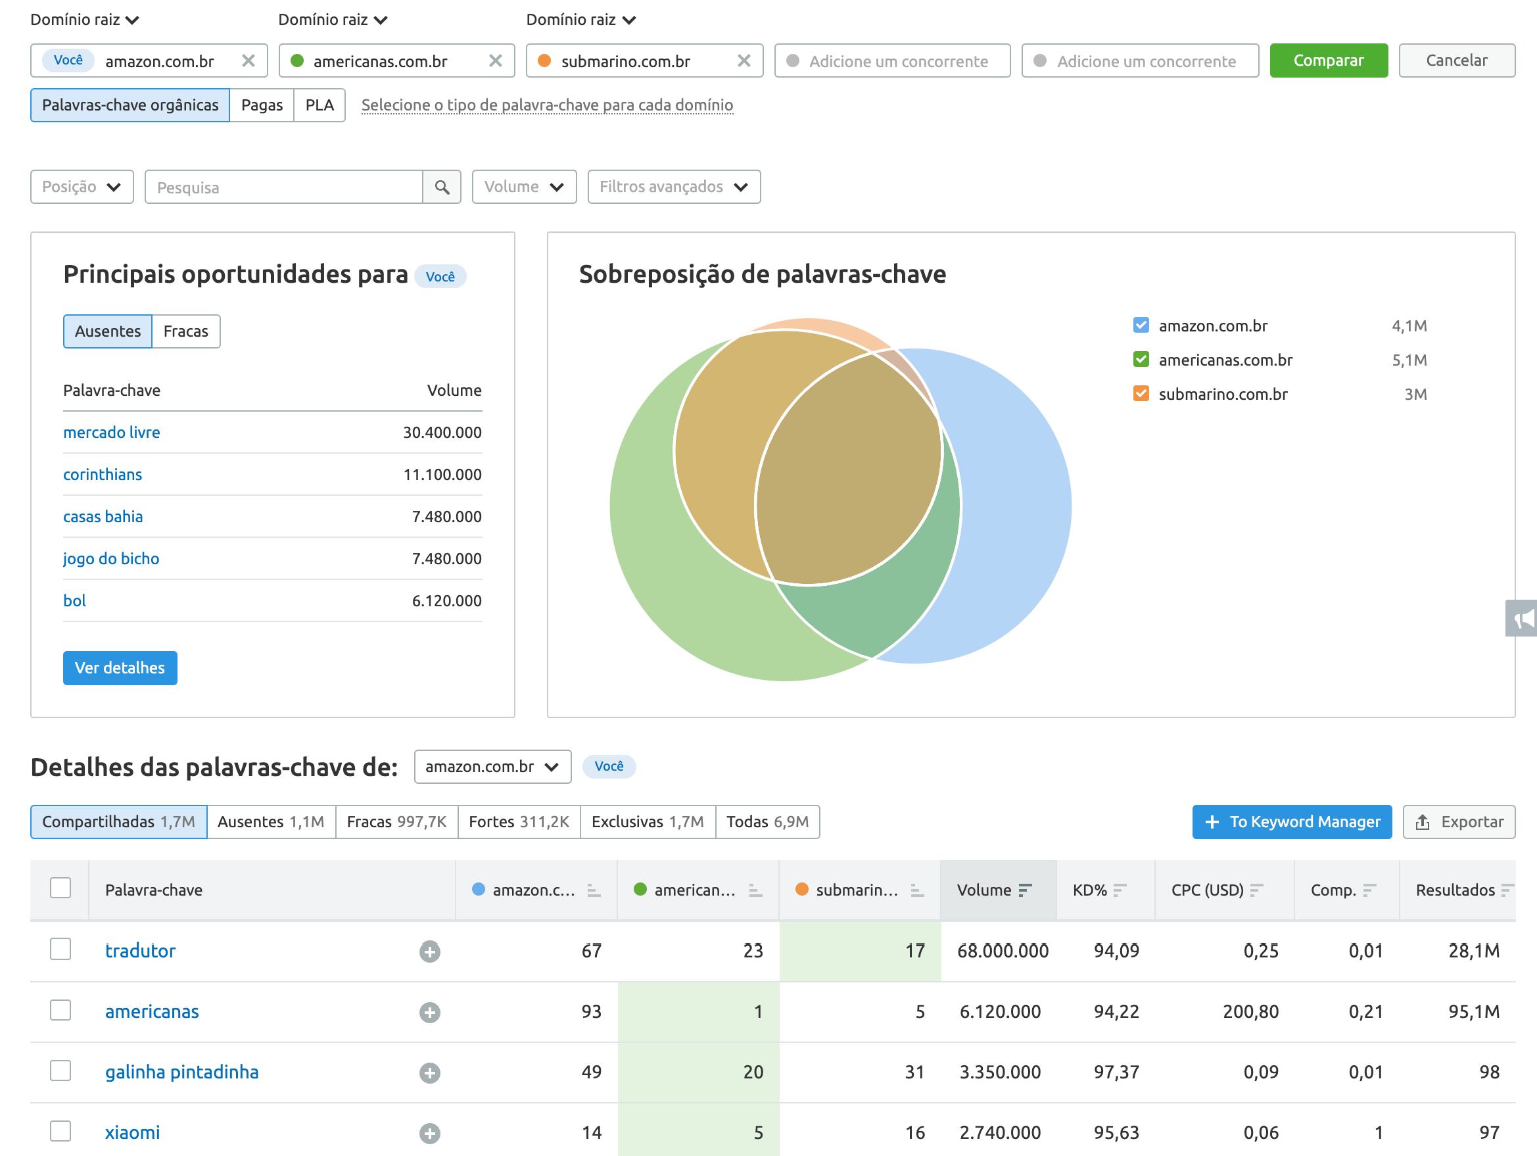Remove americanas.com.br domain with X icon

pos(496,60)
